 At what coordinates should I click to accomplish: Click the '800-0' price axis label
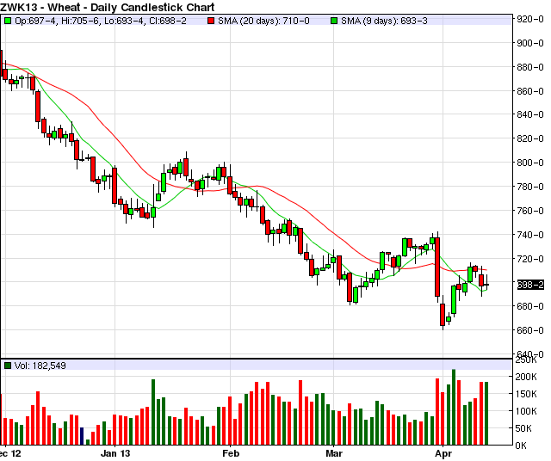pos(530,163)
